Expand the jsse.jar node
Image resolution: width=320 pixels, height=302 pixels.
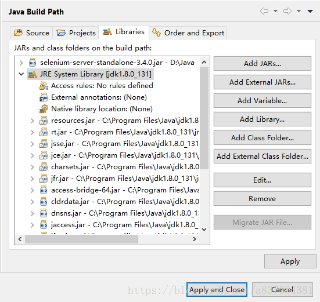(33, 144)
